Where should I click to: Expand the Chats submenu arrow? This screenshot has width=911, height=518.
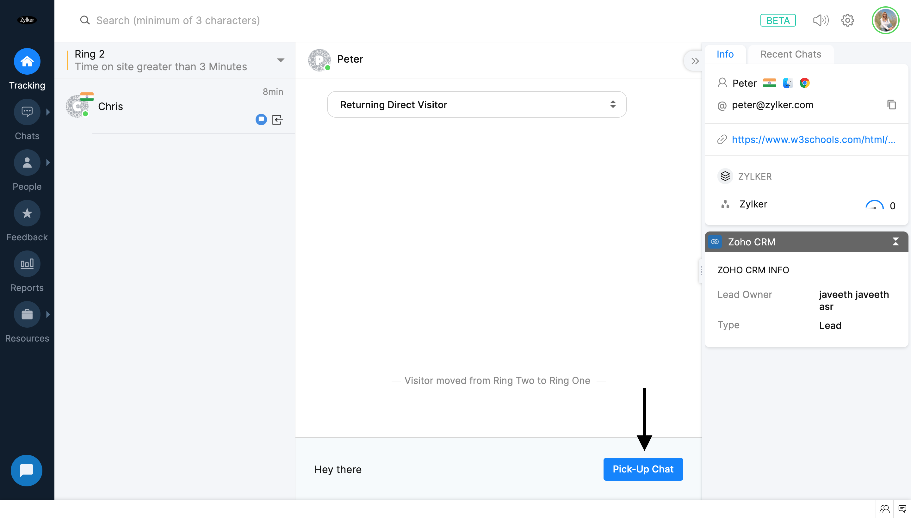coord(48,112)
